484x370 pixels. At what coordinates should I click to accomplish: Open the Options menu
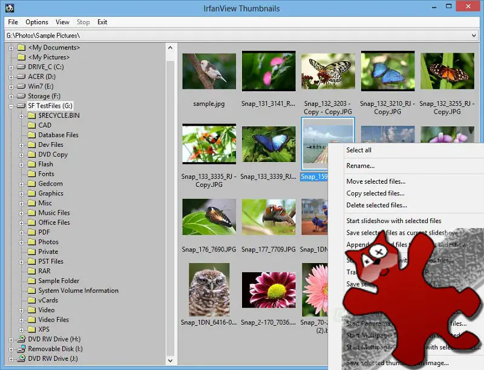37,22
